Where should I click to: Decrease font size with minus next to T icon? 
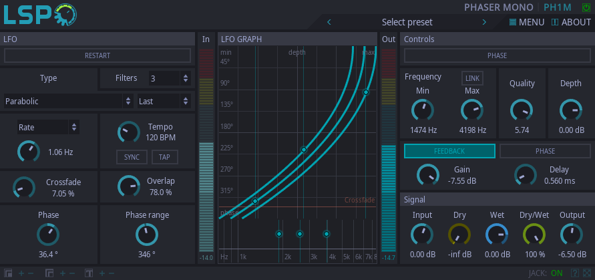[x=112, y=273]
